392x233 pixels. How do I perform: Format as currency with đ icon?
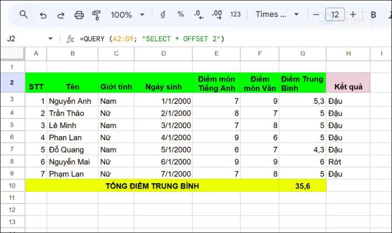click(163, 14)
